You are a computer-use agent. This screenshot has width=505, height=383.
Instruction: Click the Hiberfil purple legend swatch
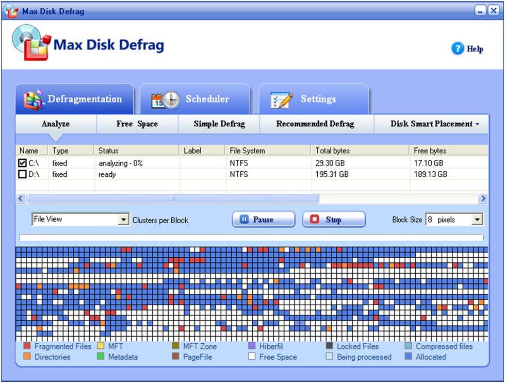click(x=252, y=346)
